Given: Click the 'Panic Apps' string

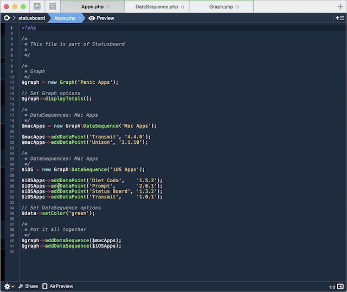Looking at the screenshot, I should tap(95, 82).
